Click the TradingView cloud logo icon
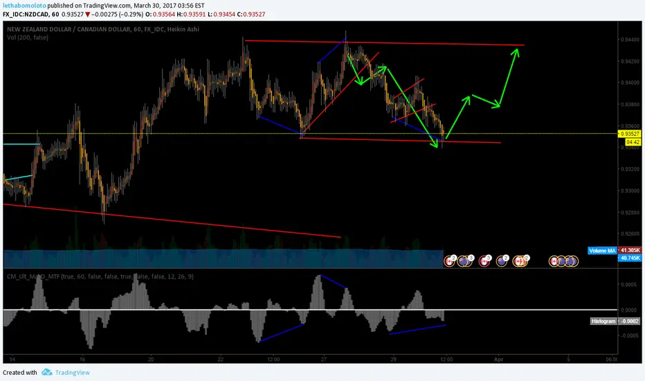 click(x=46, y=373)
